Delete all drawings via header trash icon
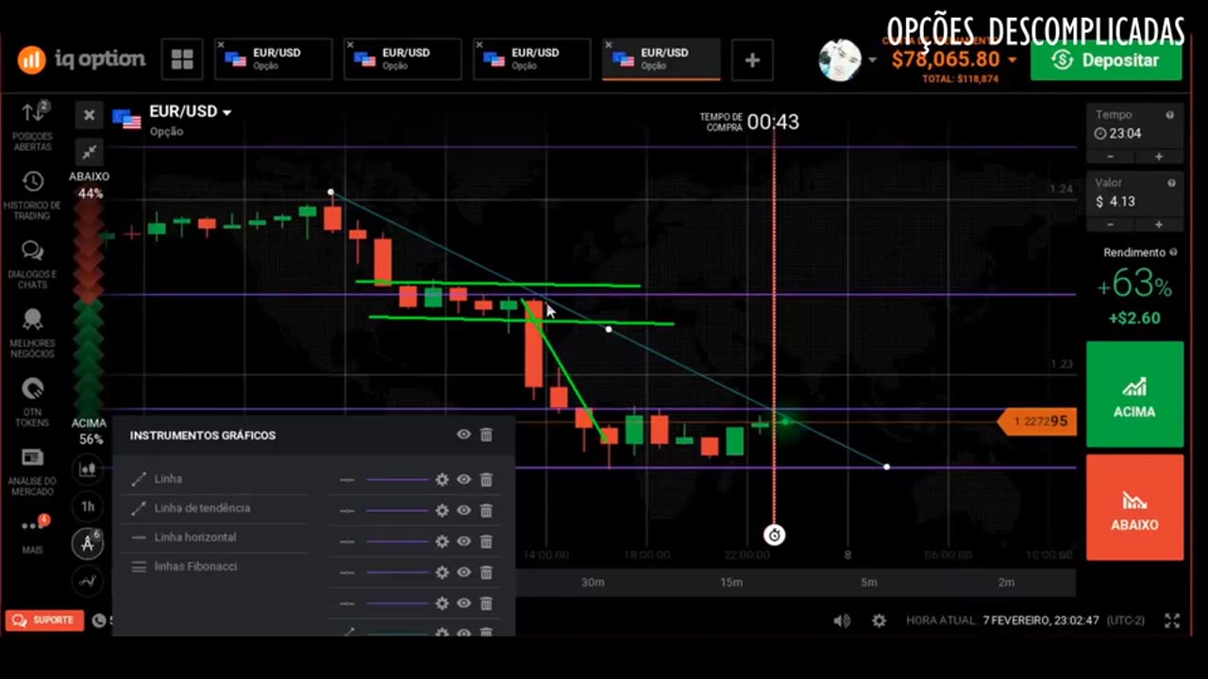Image resolution: width=1208 pixels, height=679 pixels. click(x=486, y=435)
